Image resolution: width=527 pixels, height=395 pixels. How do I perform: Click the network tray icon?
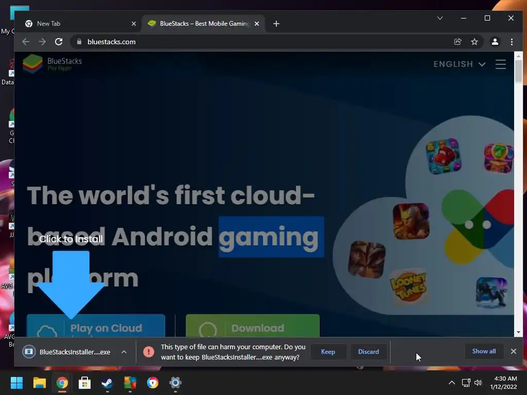coord(466,383)
